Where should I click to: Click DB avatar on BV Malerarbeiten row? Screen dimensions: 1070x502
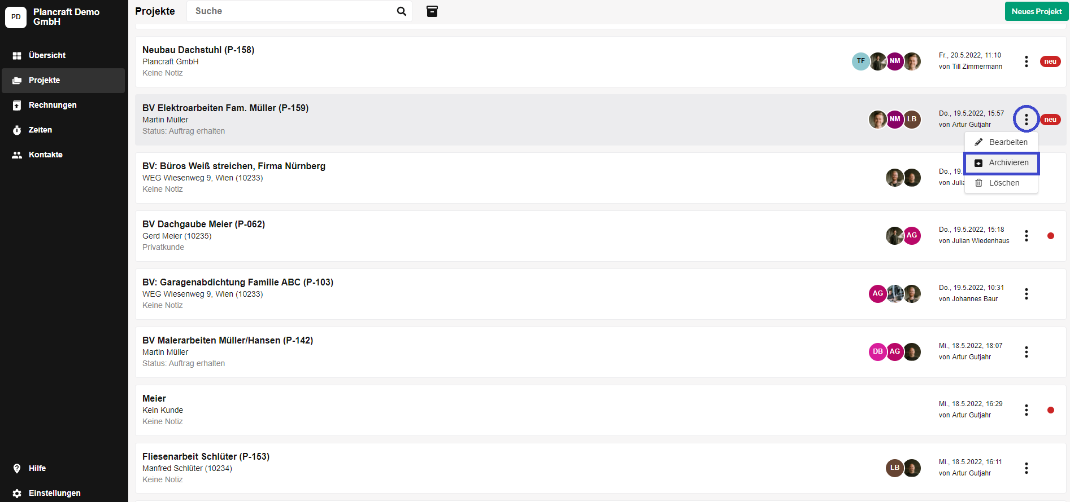878,351
